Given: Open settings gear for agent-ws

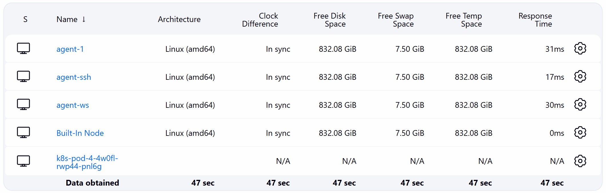Looking at the screenshot, I should click(x=580, y=105).
